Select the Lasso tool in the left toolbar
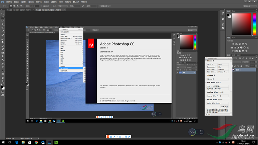Viewport: 258px width, 145px height. tap(3, 21)
